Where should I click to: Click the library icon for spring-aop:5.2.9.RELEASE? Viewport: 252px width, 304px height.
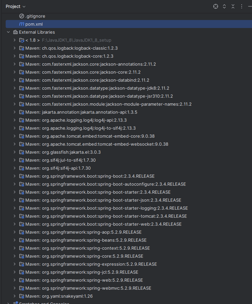point(22,232)
